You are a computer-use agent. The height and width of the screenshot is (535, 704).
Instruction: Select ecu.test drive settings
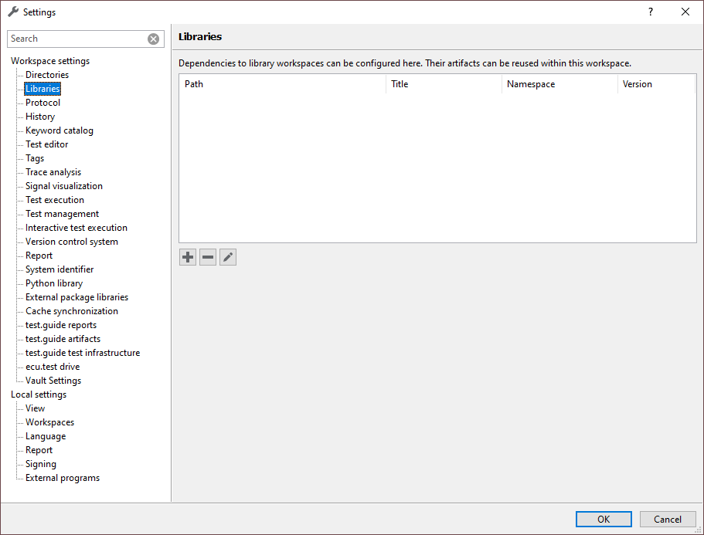pos(53,367)
